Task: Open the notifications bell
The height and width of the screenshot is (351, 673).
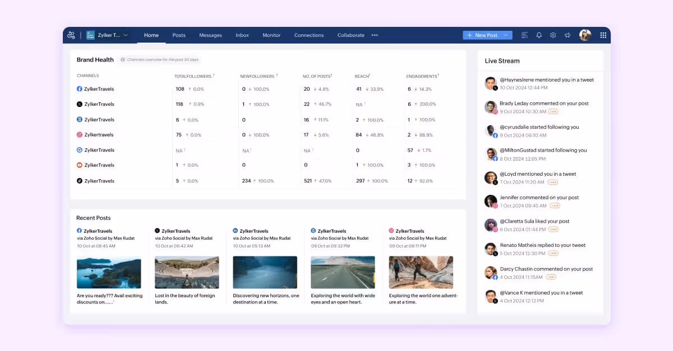Action: [538, 35]
